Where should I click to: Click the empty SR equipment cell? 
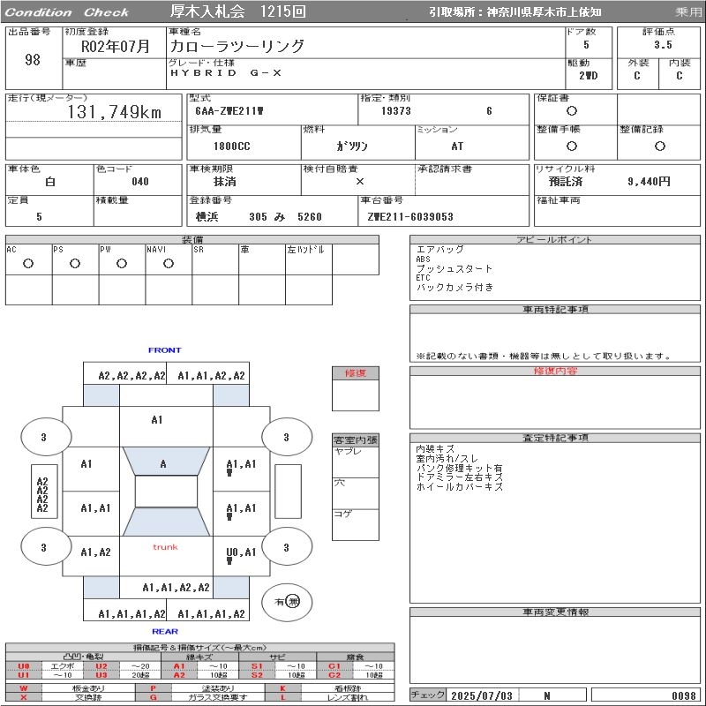coord(214,264)
